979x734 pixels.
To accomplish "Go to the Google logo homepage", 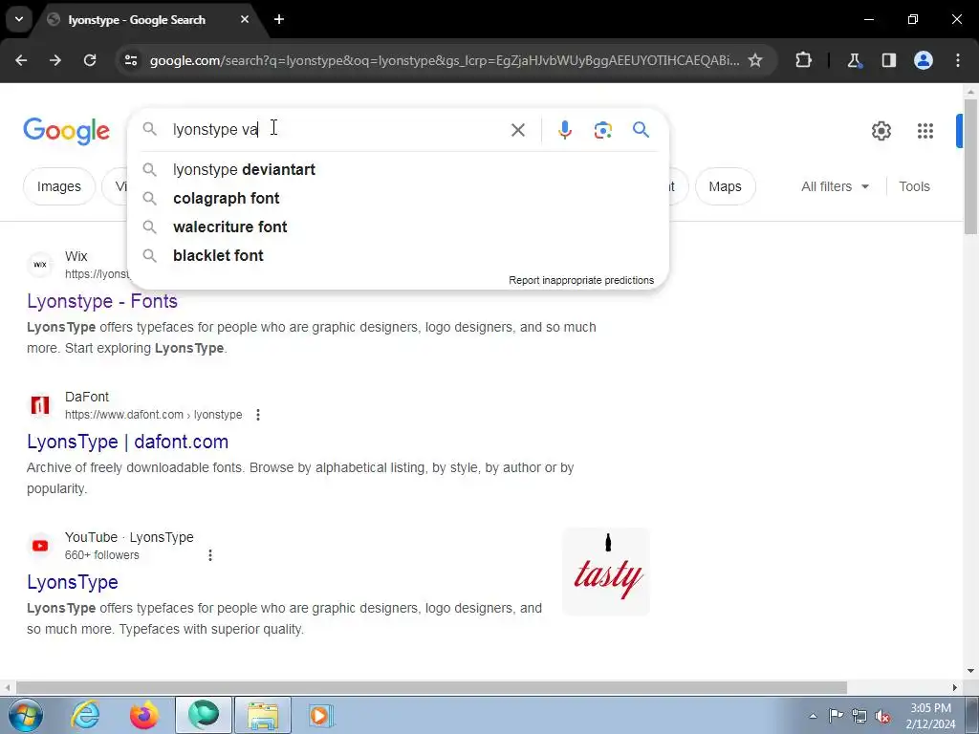I will coord(66,131).
